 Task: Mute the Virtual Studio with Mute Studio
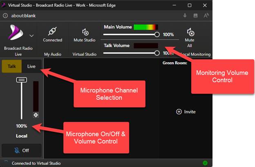click(85, 35)
